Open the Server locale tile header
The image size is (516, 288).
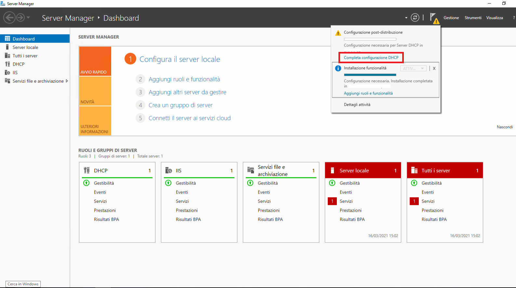(363, 170)
